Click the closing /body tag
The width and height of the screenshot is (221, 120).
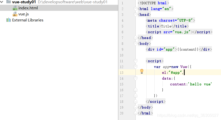(145, 107)
